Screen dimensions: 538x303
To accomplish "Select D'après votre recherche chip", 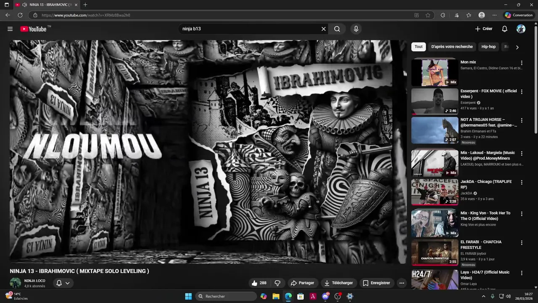I will point(452,47).
